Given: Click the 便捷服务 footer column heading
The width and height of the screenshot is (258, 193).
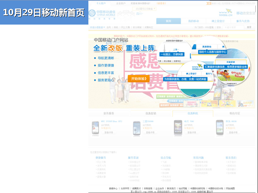Looking at the screenshot, I should pos(101,158).
